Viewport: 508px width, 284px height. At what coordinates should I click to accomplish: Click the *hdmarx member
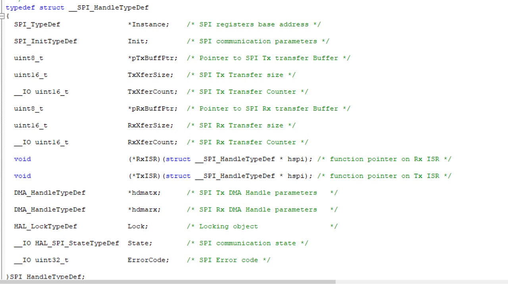point(144,210)
